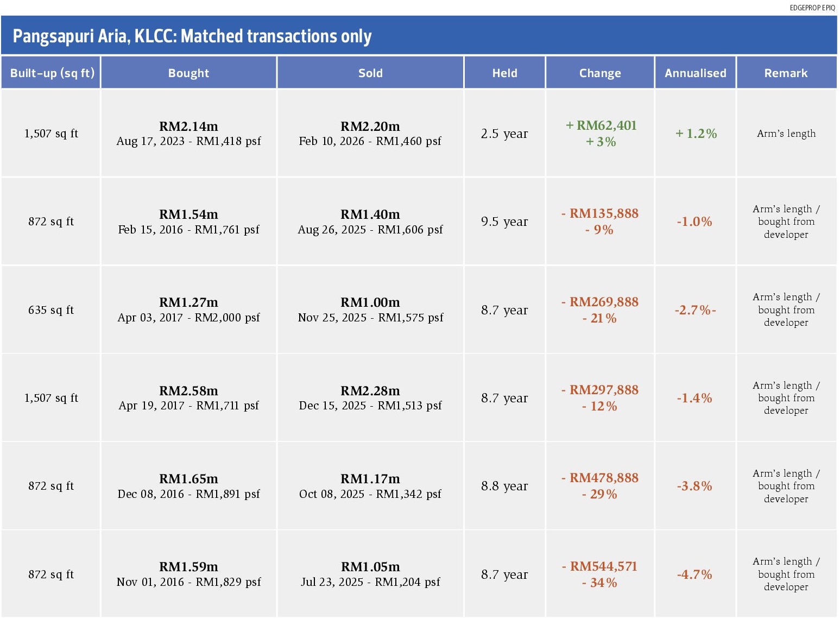Select the RM2.14m bought price cell
Screen dimensions: 840x619
coord(188,134)
